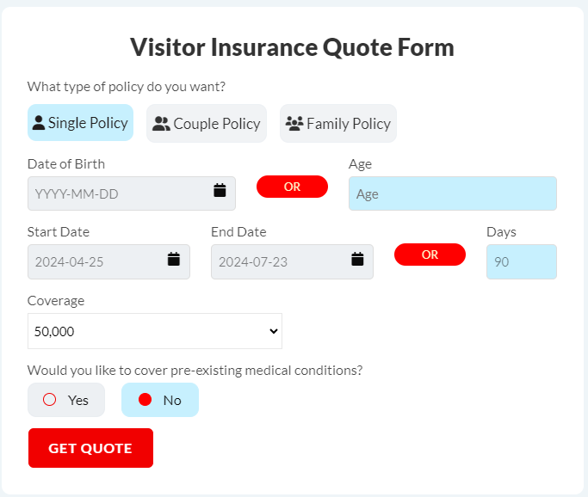Click the End Date input field

point(292,261)
